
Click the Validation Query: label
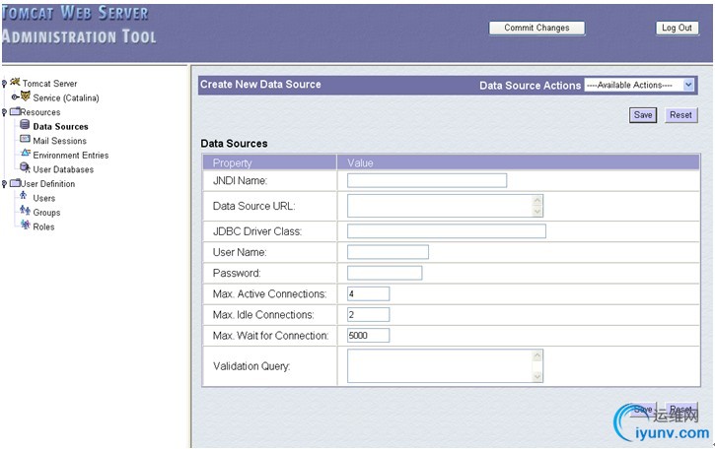pyautogui.click(x=251, y=366)
